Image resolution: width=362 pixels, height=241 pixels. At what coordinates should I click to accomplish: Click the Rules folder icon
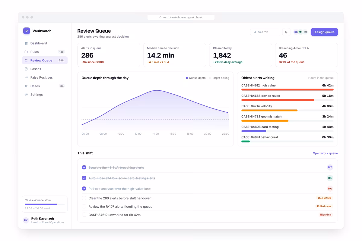coord(26,52)
